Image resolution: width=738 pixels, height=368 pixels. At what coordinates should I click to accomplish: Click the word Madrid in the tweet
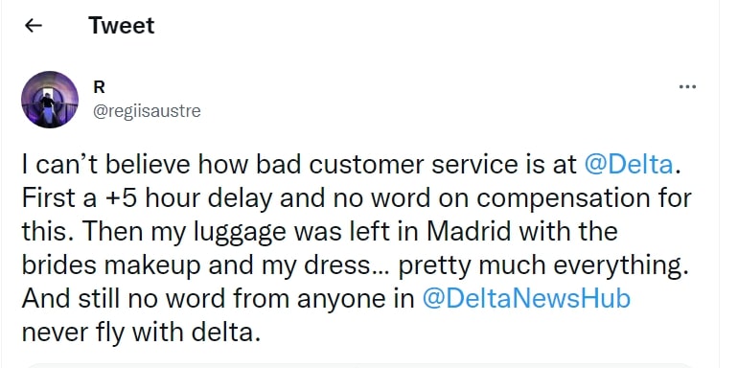pyautogui.click(x=473, y=232)
